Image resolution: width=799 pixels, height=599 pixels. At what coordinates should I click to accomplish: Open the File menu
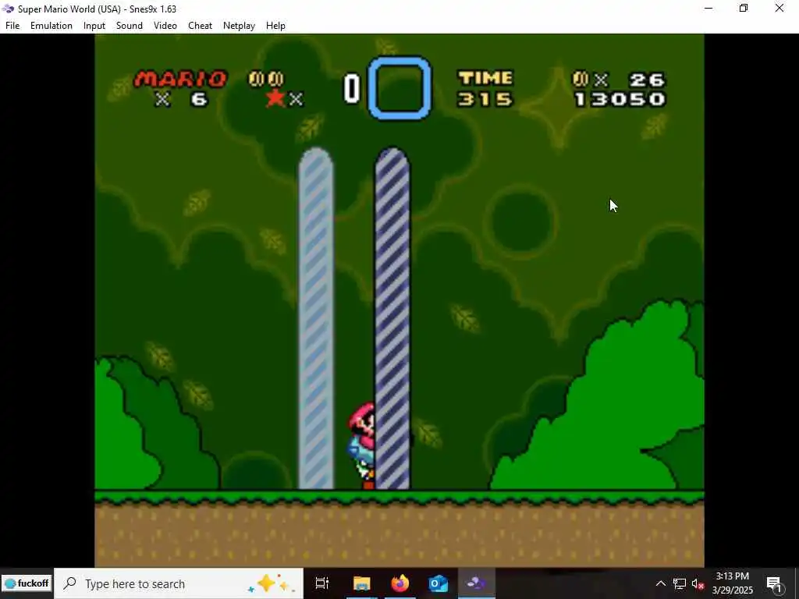(x=12, y=26)
